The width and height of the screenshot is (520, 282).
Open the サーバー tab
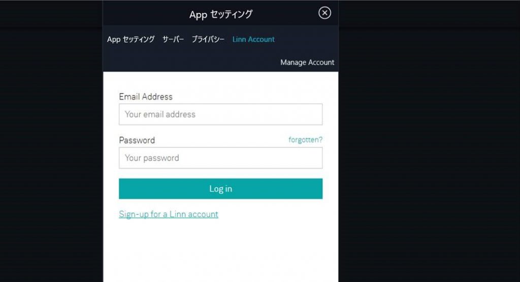pos(173,39)
